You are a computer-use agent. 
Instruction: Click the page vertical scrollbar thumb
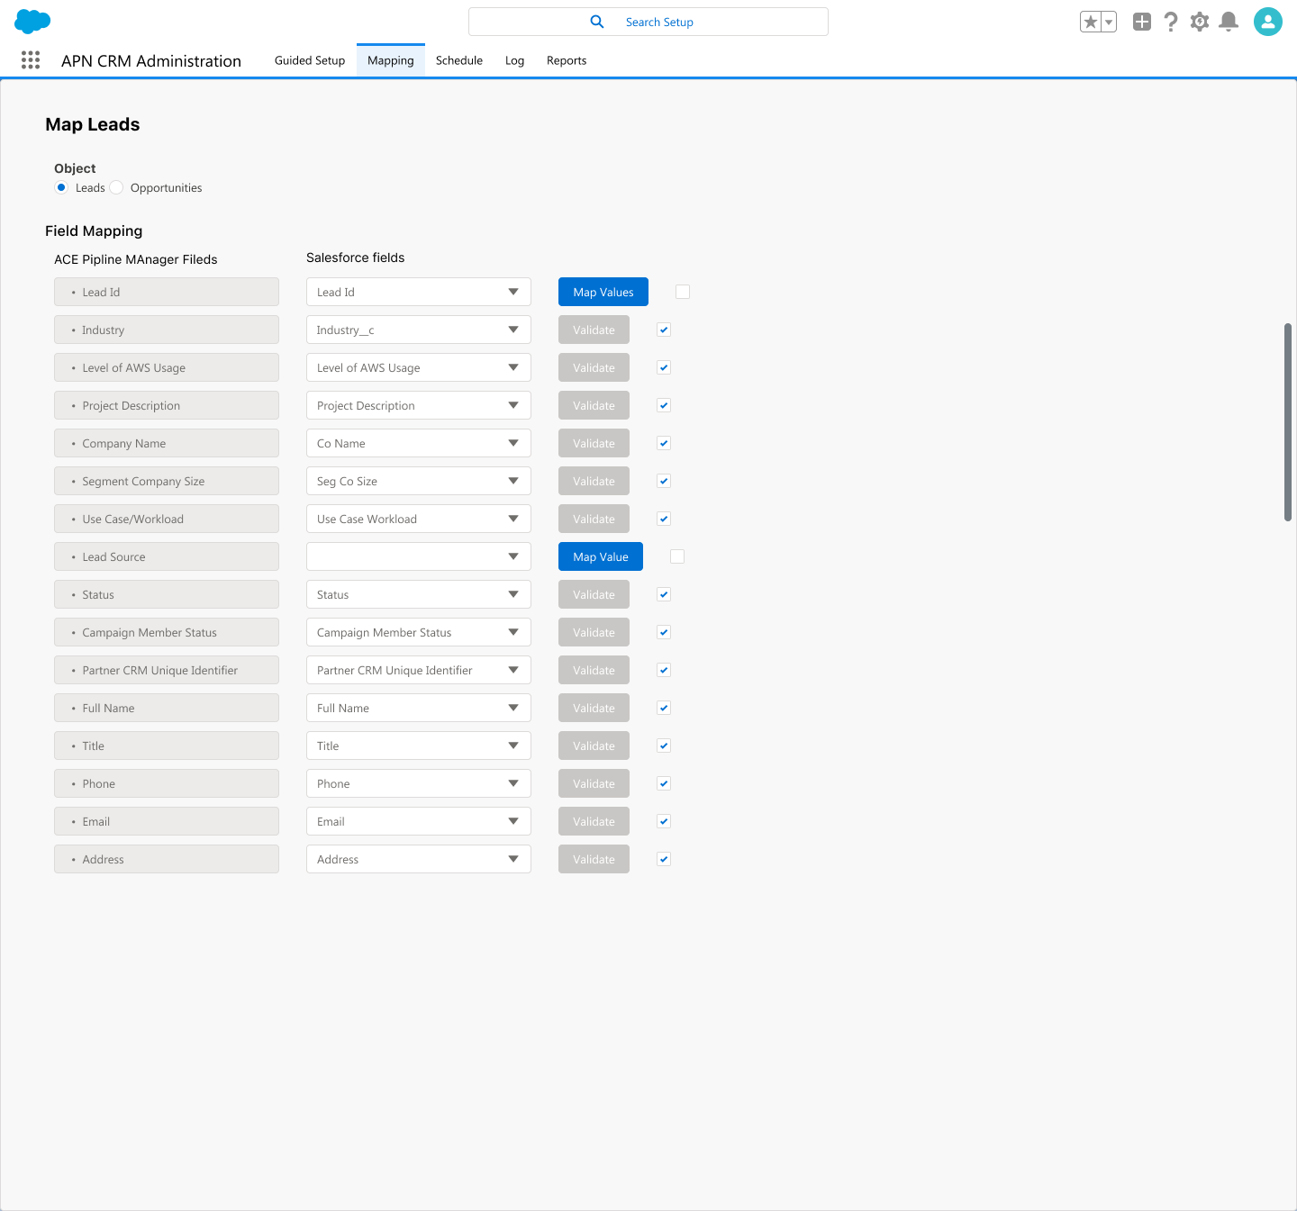[x=1288, y=421]
